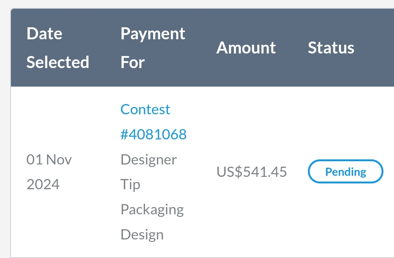The height and width of the screenshot is (258, 394).
Task: Open the #4081068 contest number link
Action: pyautogui.click(x=154, y=134)
